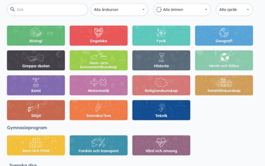Open the Matematik subject tile
Viewport: 265px width, 166px height.
[99, 85]
